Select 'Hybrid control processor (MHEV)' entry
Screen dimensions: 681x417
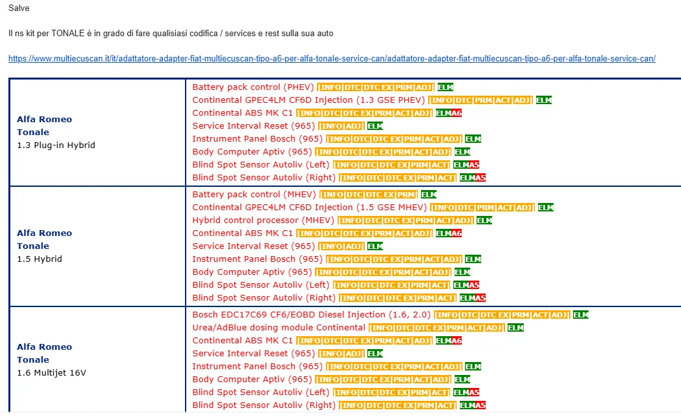pos(263,220)
